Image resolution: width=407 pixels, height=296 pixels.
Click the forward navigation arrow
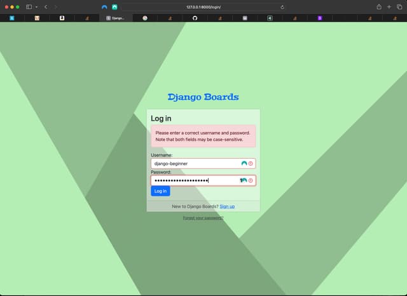pos(56,7)
